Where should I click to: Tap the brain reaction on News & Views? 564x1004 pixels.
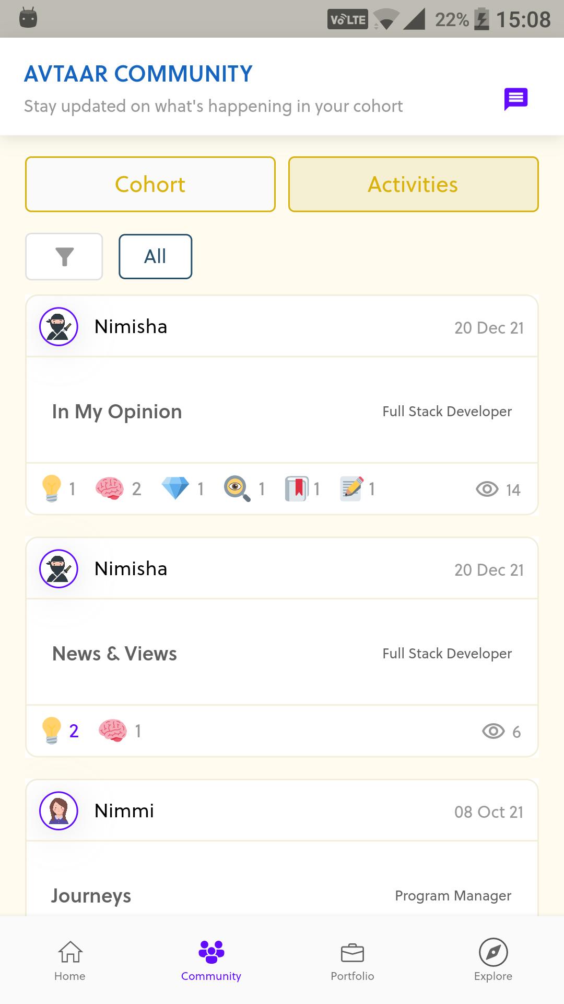coord(112,731)
